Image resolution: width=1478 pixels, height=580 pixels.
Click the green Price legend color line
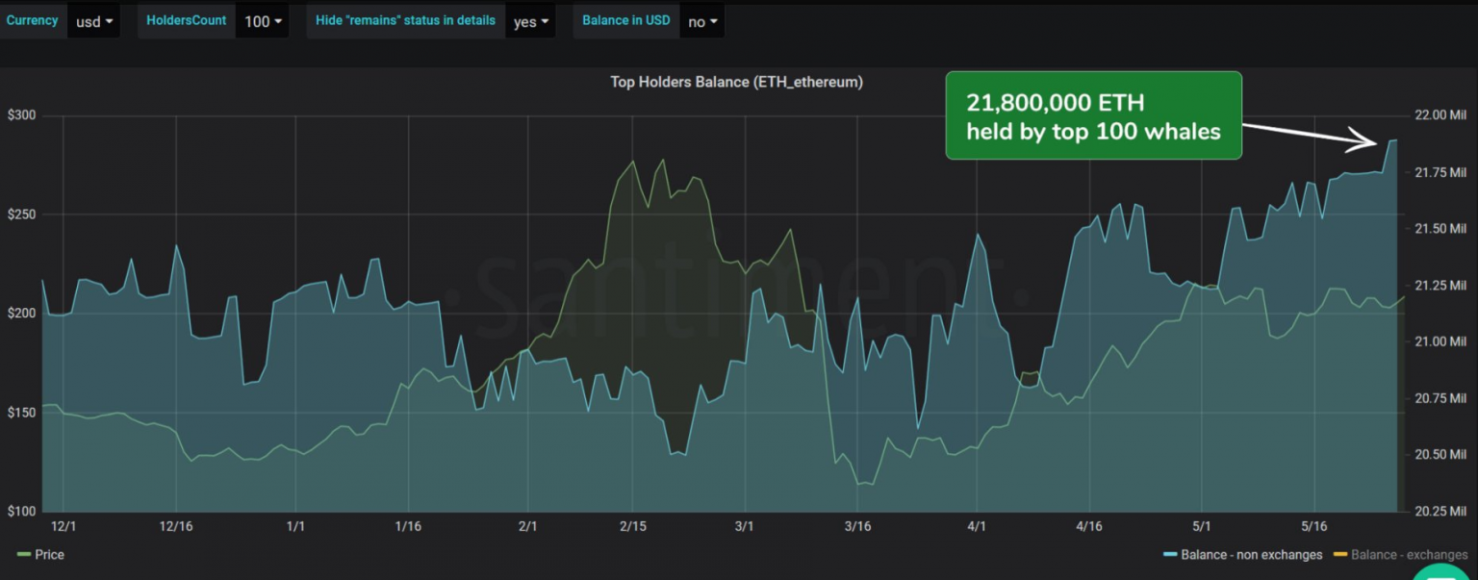(x=24, y=555)
